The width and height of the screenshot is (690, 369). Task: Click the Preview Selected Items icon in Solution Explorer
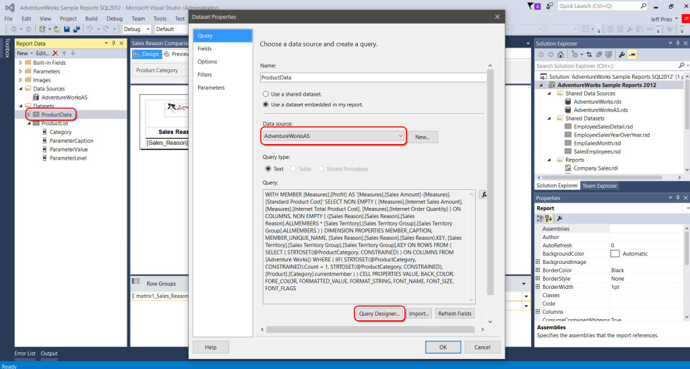632,55
